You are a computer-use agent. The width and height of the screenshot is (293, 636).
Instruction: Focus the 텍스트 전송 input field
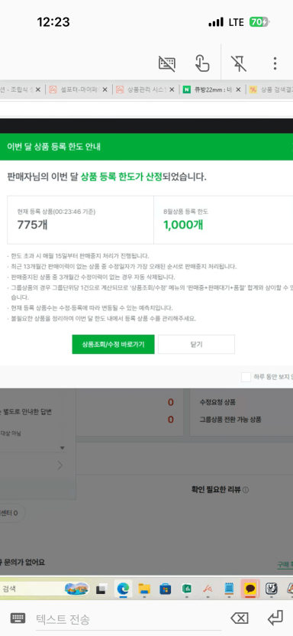click(125, 619)
